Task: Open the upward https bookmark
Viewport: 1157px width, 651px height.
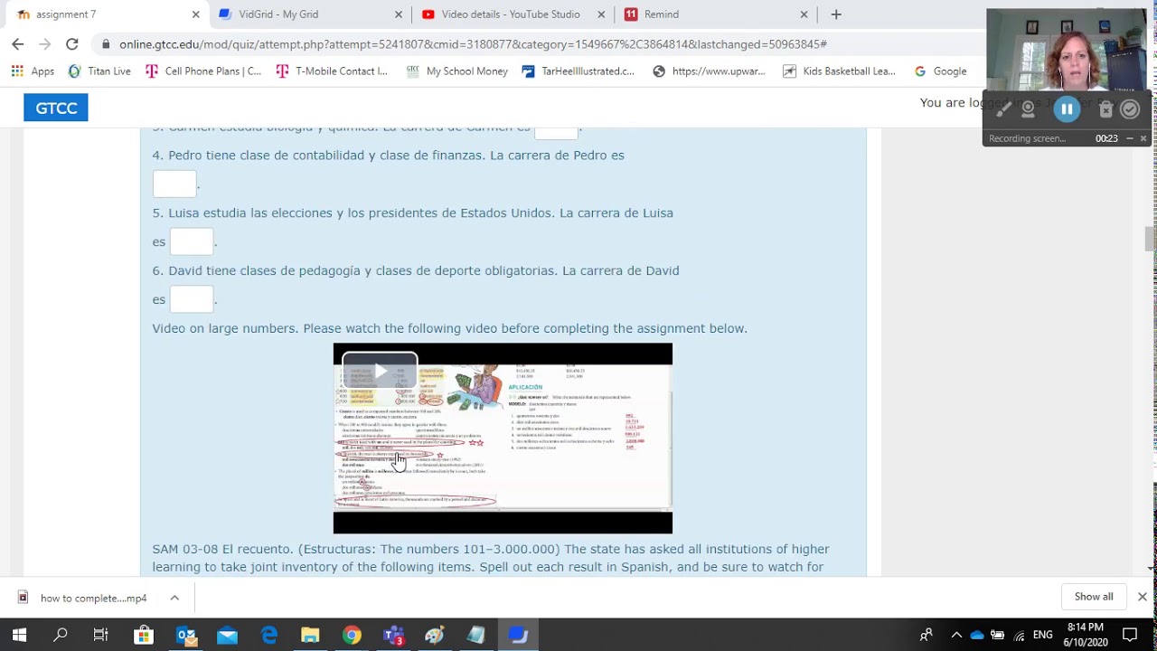Action: point(710,71)
